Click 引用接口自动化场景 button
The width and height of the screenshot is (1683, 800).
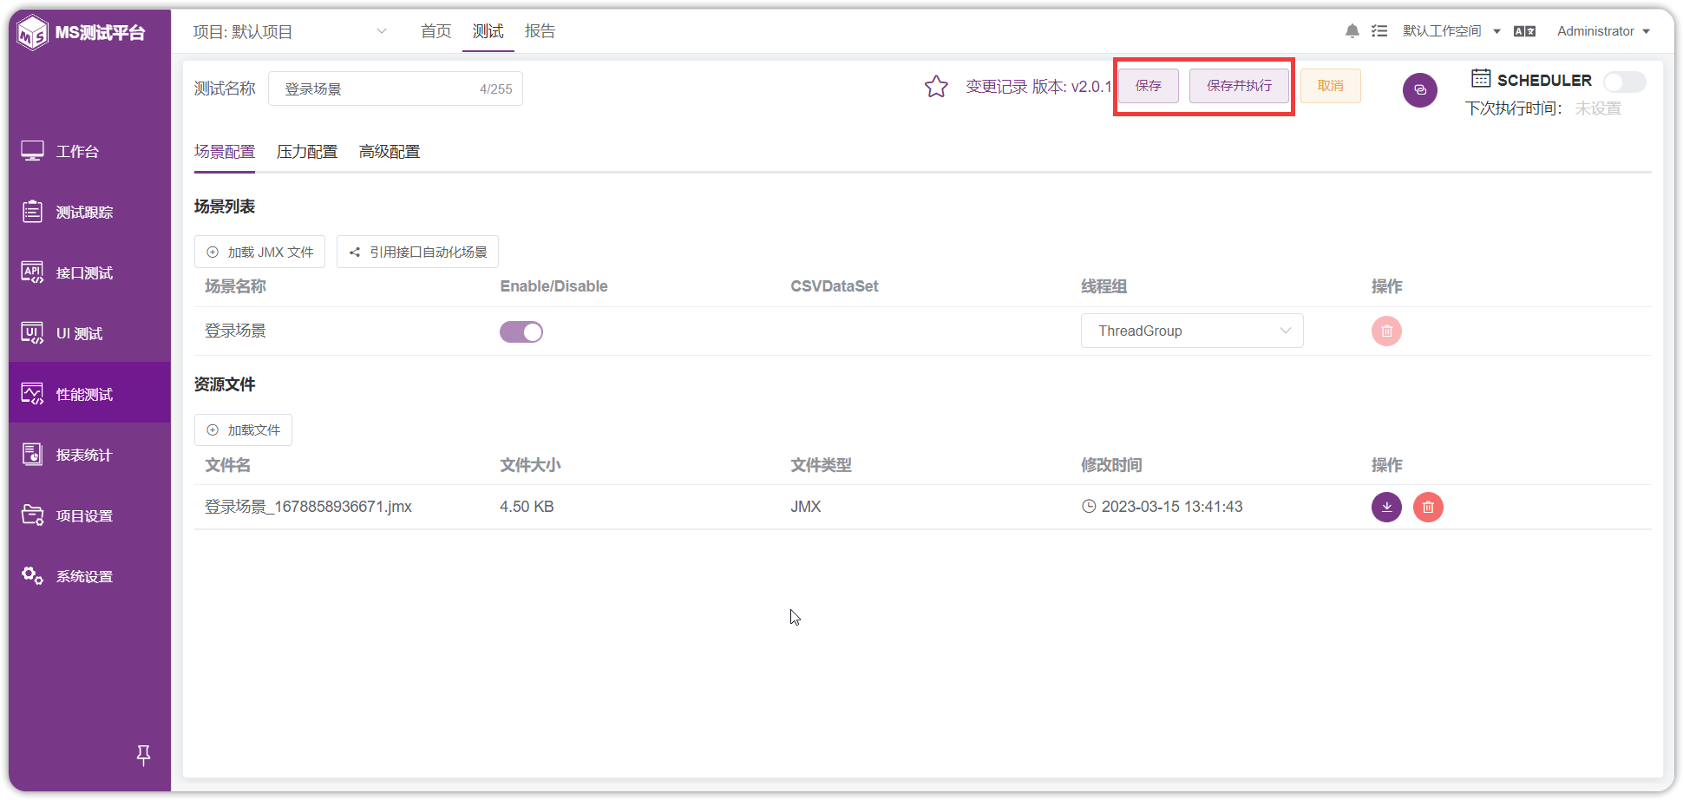point(417,252)
